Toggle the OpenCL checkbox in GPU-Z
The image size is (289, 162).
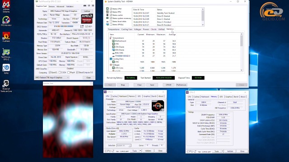(50, 72)
